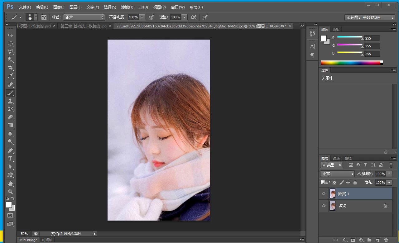Toggle tablet pressure for opacity

151,17
